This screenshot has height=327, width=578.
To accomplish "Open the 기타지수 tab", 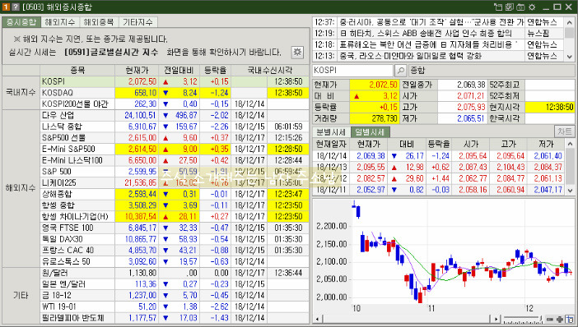I will (x=138, y=22).
